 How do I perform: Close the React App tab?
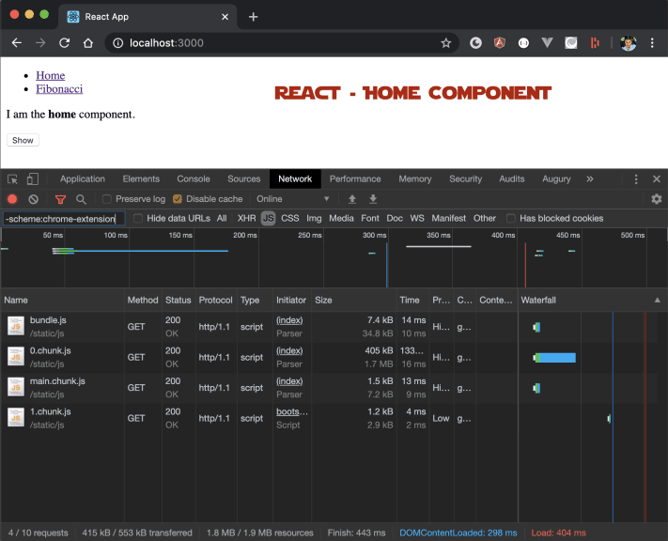tap(225, 17)
